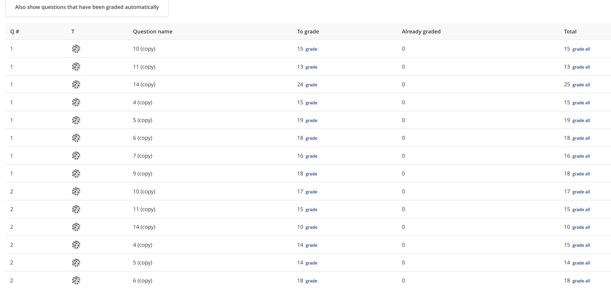Screen dimensions: 611x289
Task: Click dice icon in Q2 6 (copy) row
Action: click(76, 280)
